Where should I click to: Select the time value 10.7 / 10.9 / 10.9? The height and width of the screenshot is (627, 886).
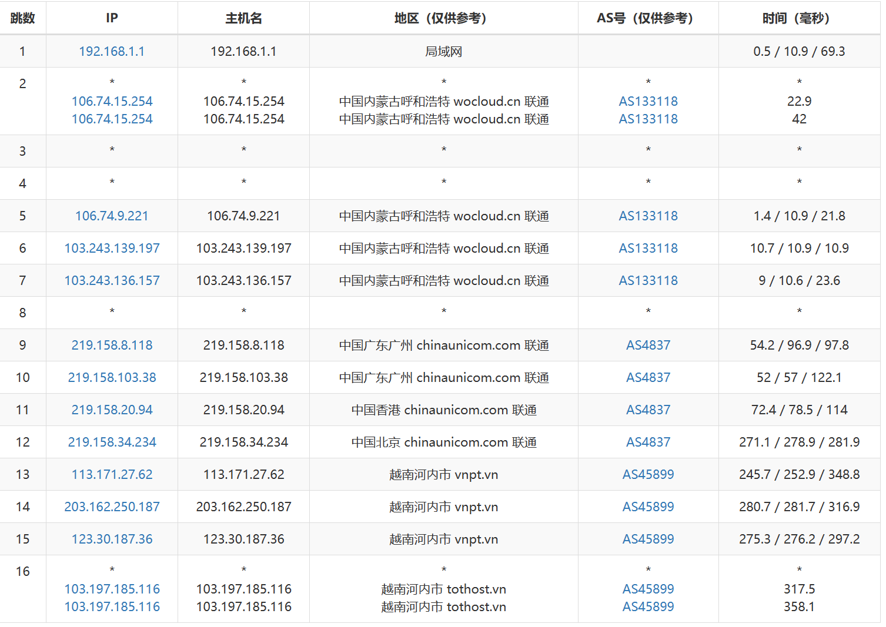799,249
